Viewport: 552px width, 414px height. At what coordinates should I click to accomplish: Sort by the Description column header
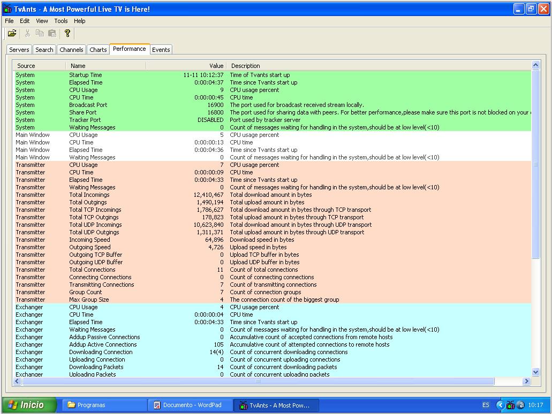[x=379, y=66]
